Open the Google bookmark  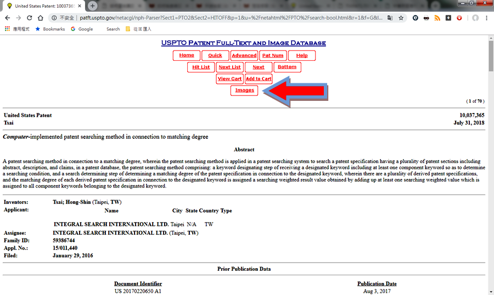[x=82, y=29]
